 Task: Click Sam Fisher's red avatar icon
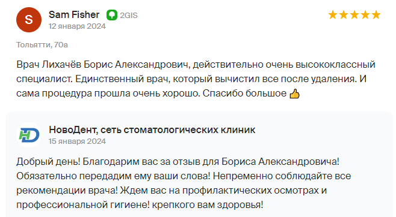click(x=29, y=20)
